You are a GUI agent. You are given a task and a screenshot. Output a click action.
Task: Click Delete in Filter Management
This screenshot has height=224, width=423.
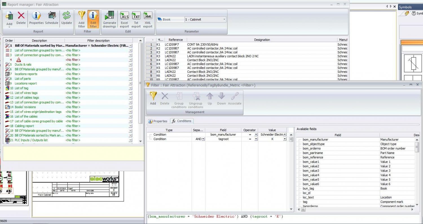pos(165,99)
